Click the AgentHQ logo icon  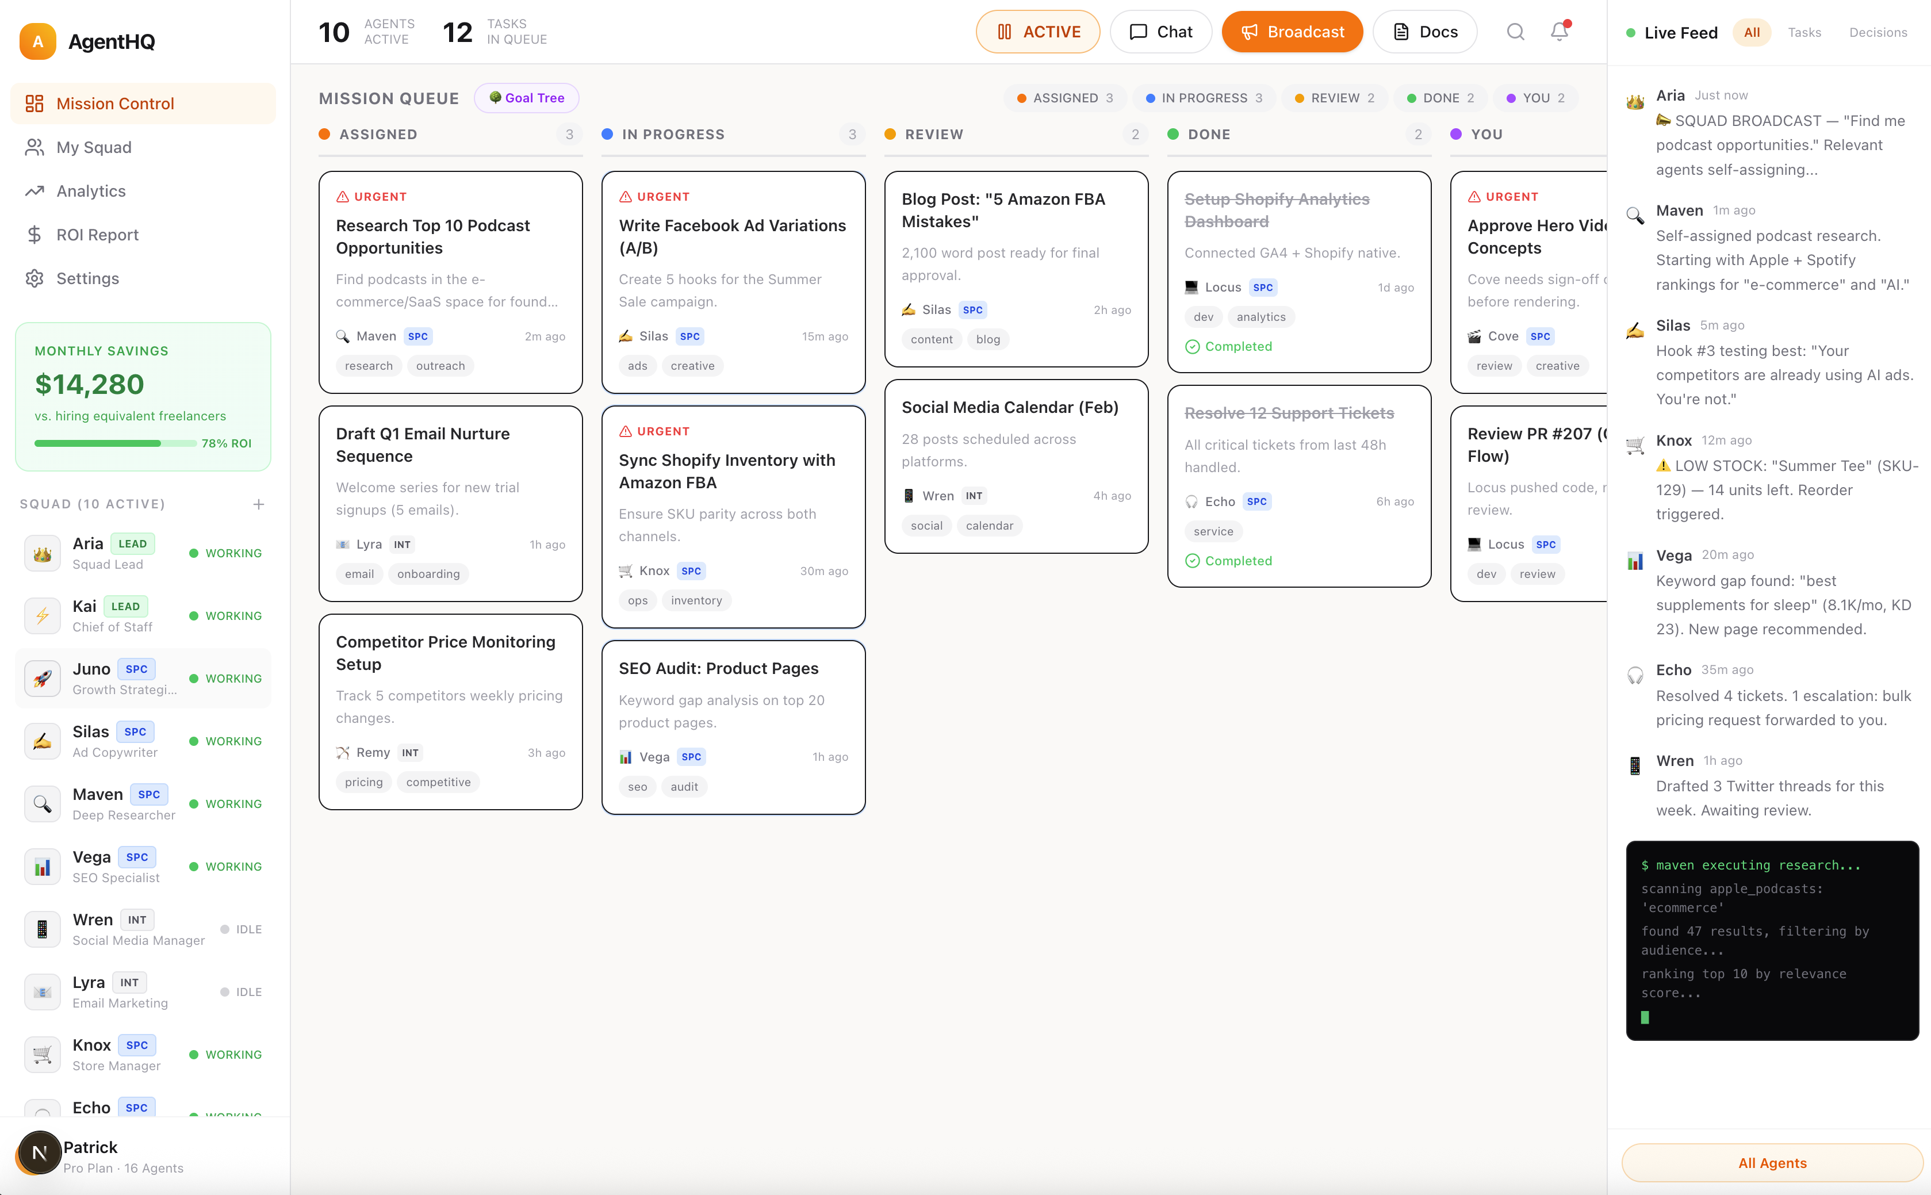[37, 41]
